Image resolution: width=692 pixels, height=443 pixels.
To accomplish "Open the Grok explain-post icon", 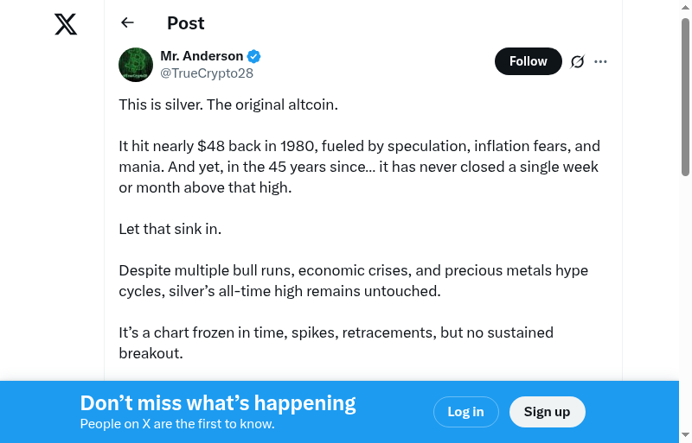I will click(x=577, y=61).
